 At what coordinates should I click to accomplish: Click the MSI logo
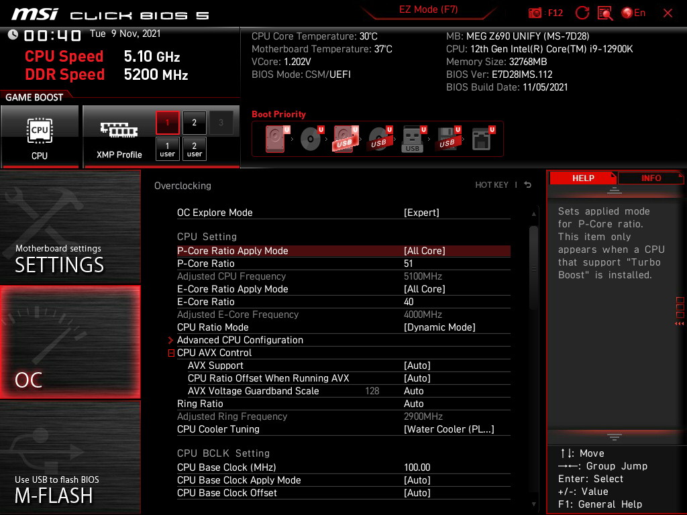tap(35, 15)
